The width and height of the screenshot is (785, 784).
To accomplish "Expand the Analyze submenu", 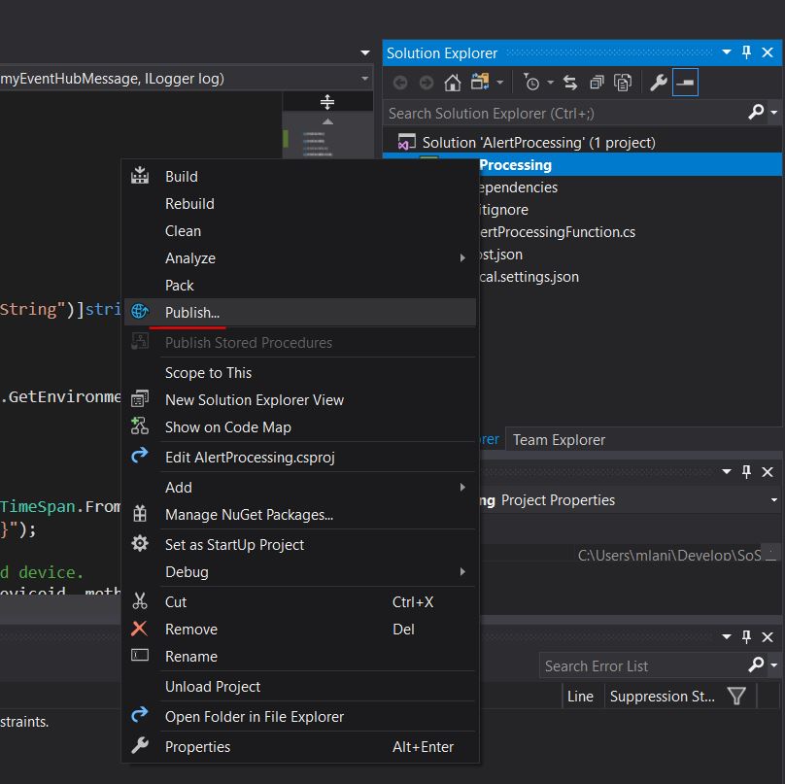I will [x=300, y=257].
